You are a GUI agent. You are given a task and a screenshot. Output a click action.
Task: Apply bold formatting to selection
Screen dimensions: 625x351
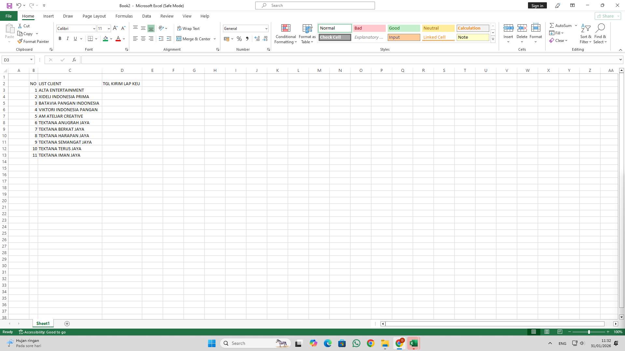[x=60, y=38]
